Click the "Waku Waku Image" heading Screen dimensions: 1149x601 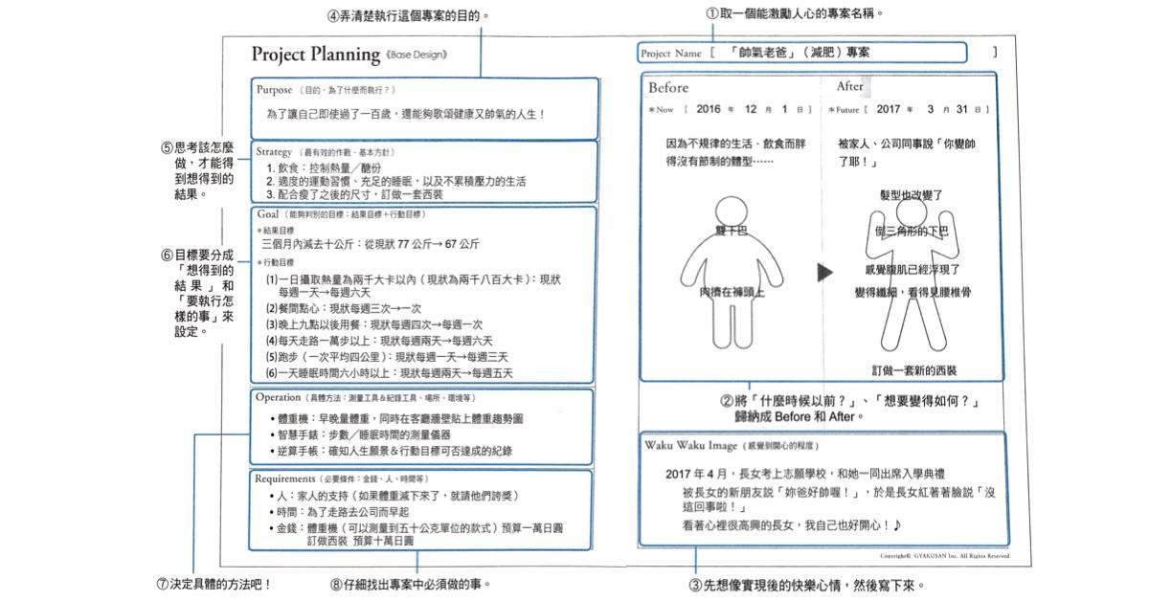(690, 446)
